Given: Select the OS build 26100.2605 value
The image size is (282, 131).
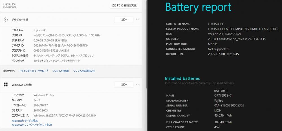Looking at the screenshot, I should point(41,110).
